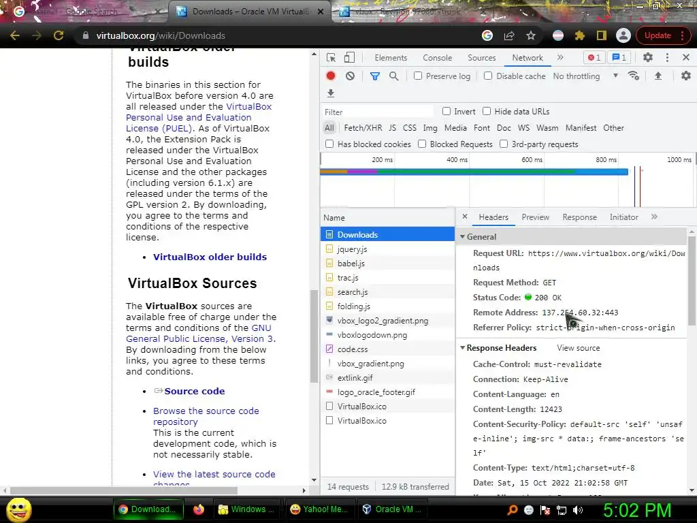Image resolution: width=697 pixels, height=523 pixels.
Task: Share this page via the share icon
Action: coord(509,35)
